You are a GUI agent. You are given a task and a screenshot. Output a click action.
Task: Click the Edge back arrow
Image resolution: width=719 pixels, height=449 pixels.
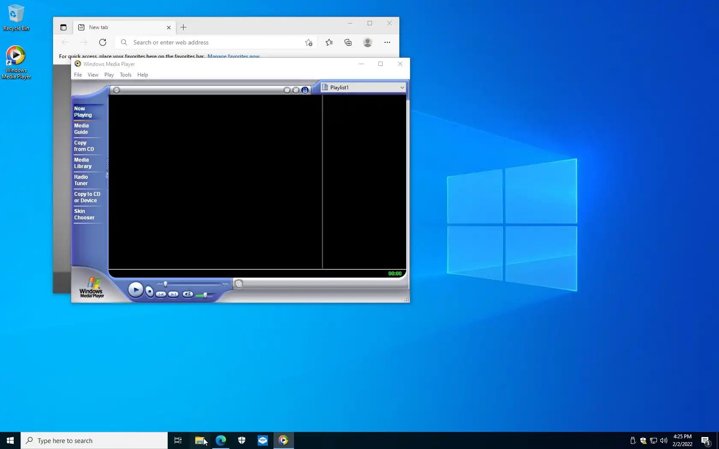pos(65,42)
